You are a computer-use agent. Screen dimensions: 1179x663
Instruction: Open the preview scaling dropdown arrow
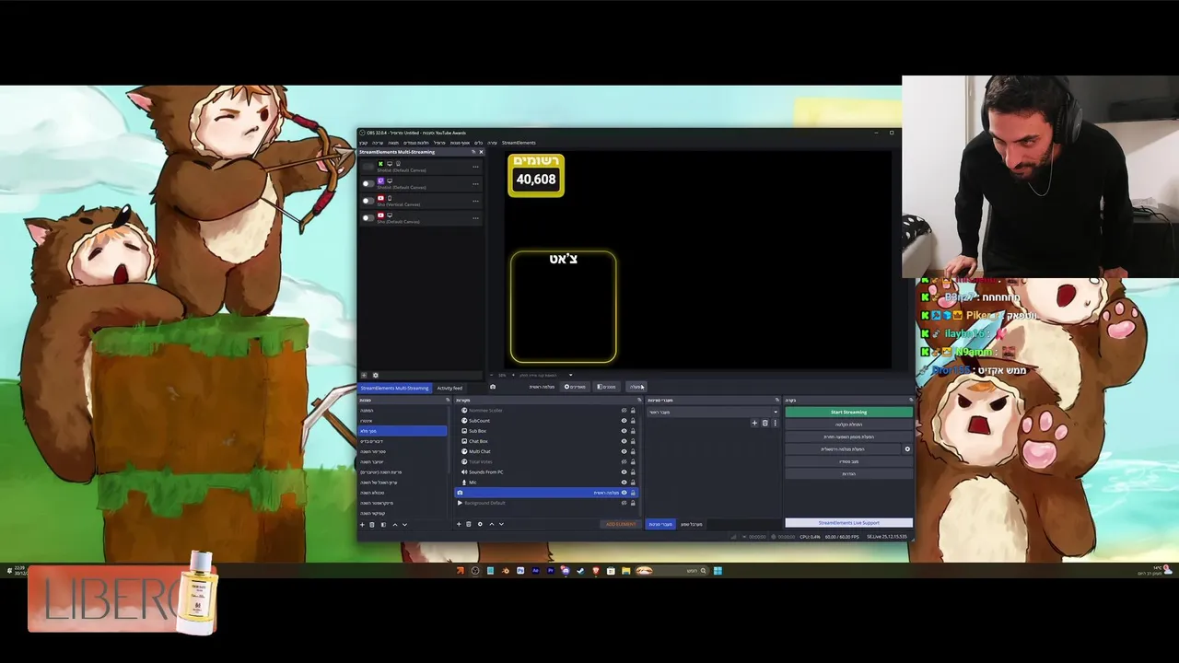(x=570, y=375)
